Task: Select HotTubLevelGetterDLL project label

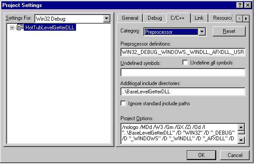Action: click(50, 28)
